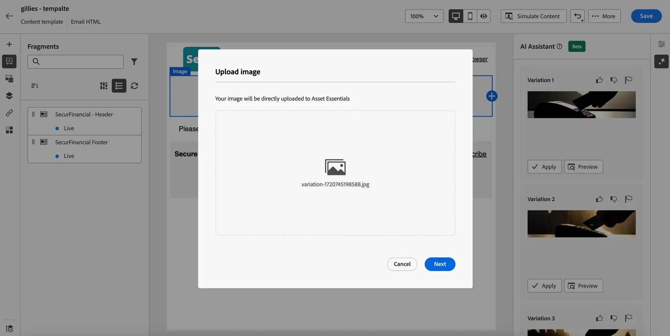Click the undo icon in toolbar
This screenshot has width=670, height=336.
point(578,16)
